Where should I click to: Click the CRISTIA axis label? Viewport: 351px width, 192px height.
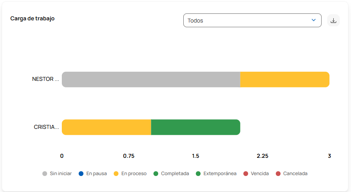tap(46, 127)
